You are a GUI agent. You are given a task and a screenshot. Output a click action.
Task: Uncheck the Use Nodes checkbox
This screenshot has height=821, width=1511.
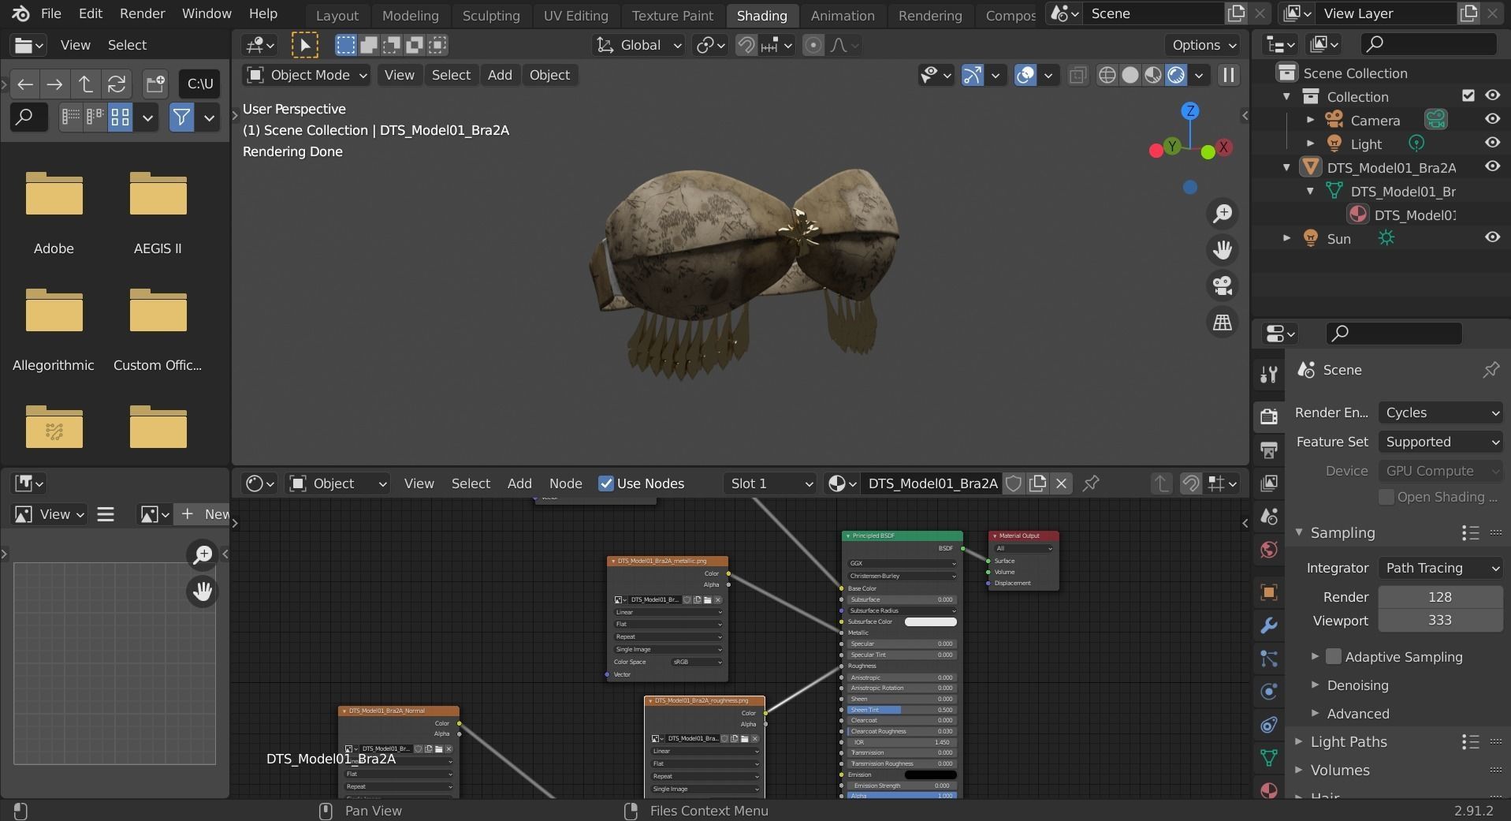[x=606, y=483]
